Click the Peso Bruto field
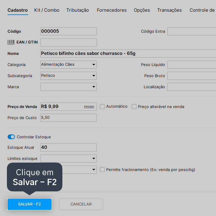 (192, 76)
